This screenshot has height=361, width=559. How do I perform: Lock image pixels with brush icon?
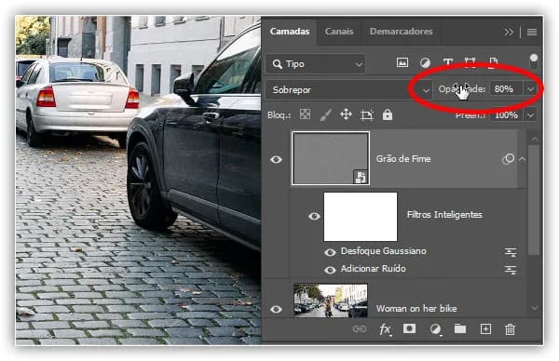pyautogui.click(x=325, y=115)
